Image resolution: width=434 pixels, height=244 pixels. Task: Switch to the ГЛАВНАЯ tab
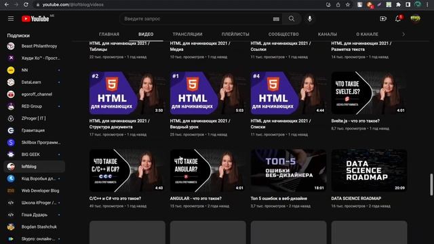click(x=109, y=35)
